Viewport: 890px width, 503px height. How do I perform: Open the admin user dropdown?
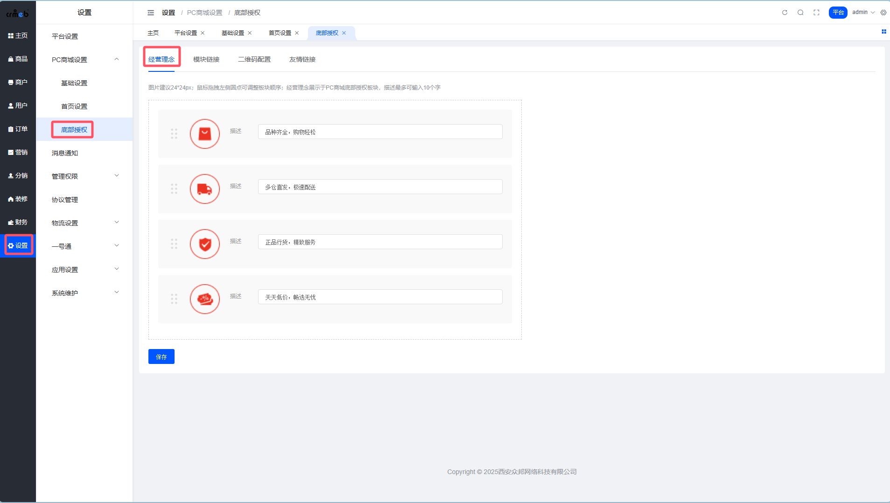tap(863, 13)
